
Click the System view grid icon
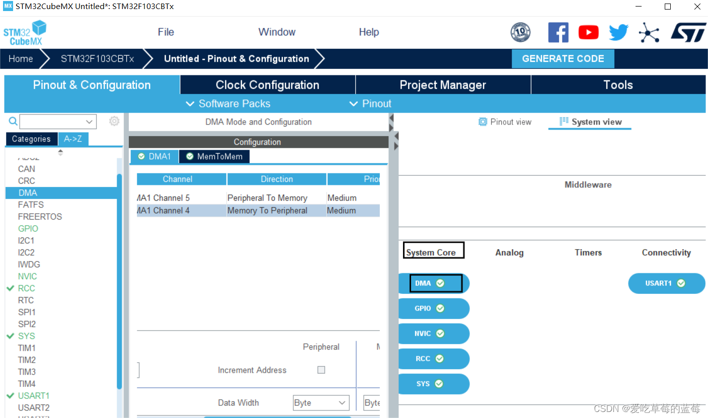coord(564,122)
